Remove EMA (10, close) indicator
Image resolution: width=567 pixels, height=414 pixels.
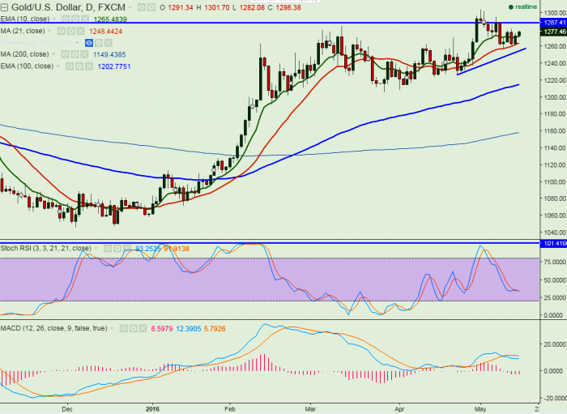click(x=84, y=19)
